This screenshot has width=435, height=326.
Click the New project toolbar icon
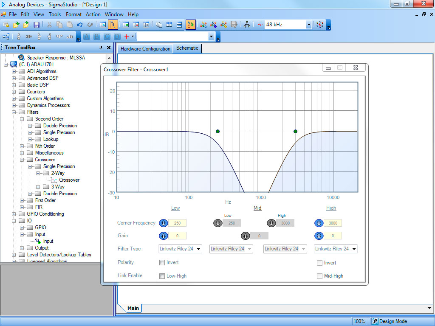click(6, 25)
